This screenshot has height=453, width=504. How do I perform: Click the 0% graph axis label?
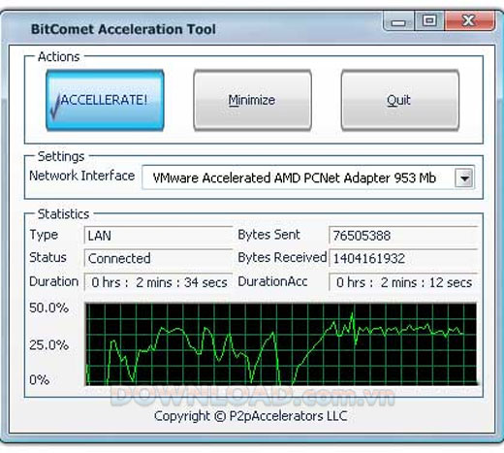point(40,379)
